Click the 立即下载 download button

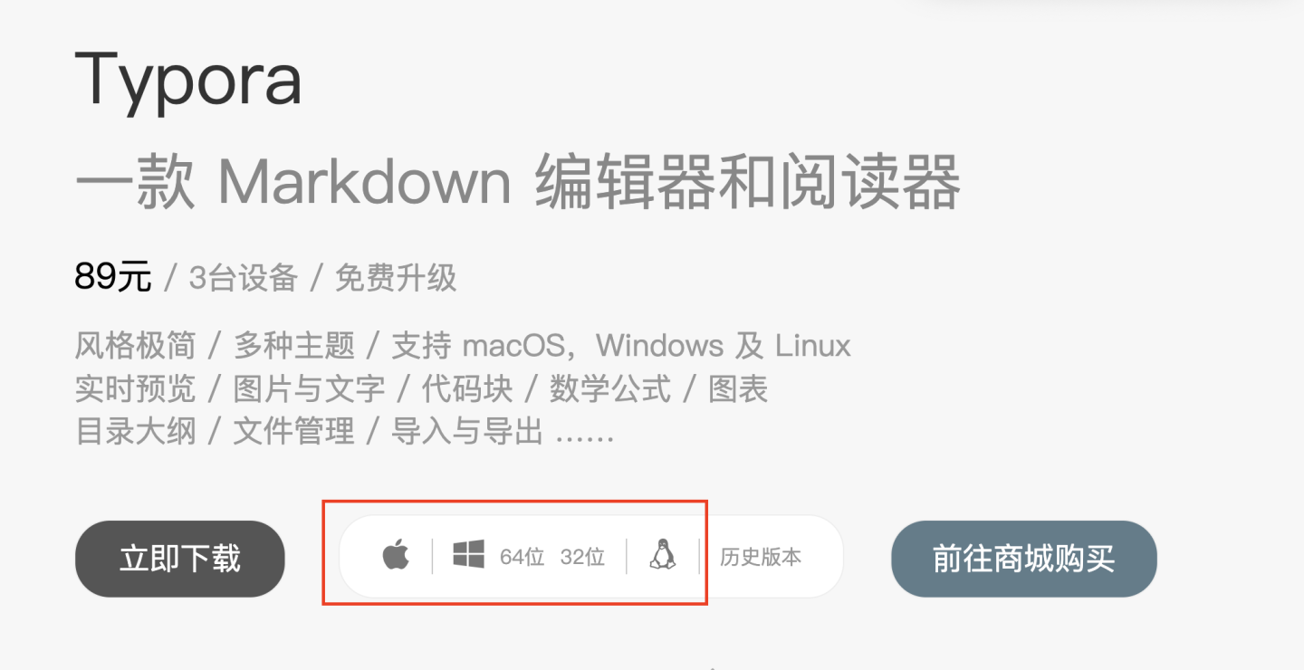point(180,559)
